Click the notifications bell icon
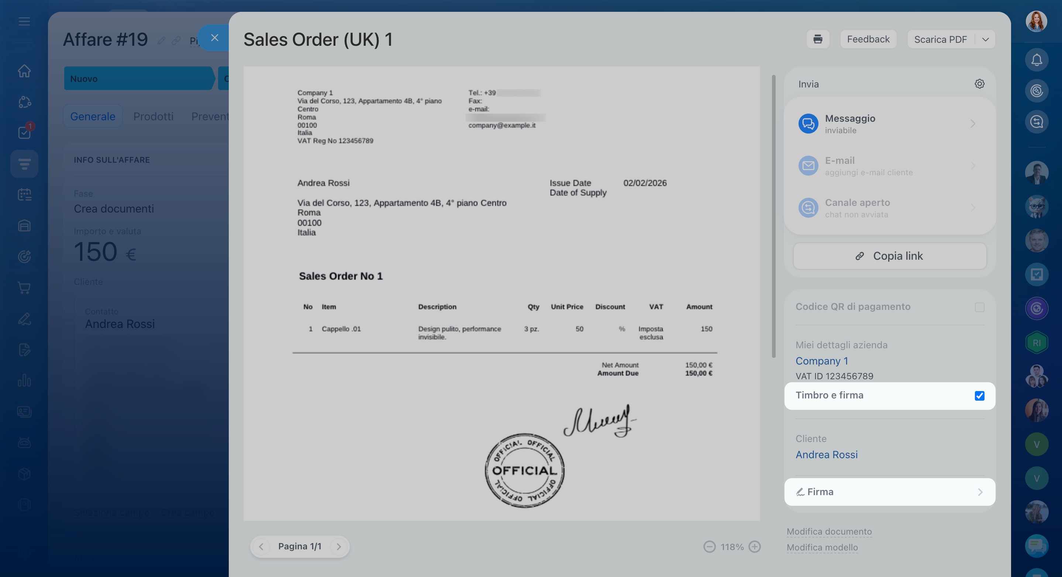The width and height of the screenshot is (1062, 577). pyautogui.click(x=1036, y=60)
